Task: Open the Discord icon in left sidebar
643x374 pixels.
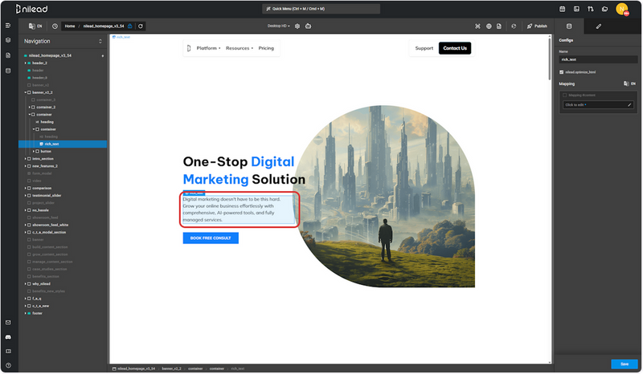Action: [x=8, y=337]
